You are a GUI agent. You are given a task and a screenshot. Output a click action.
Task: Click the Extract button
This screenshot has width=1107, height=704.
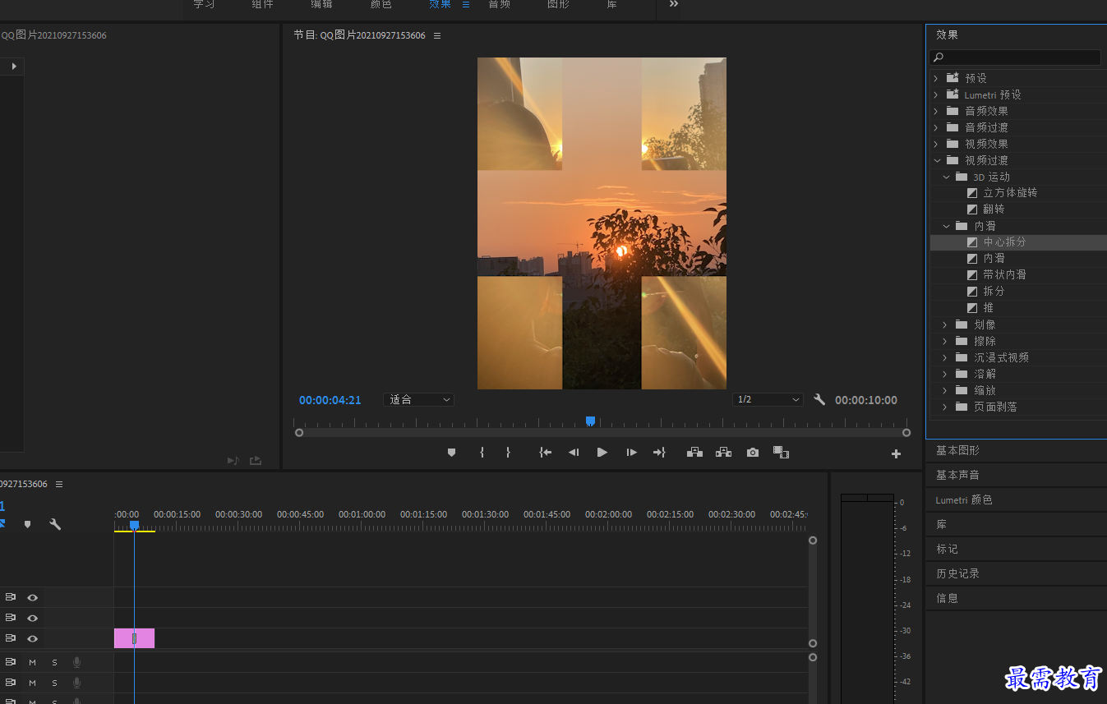tap(723, 453)
